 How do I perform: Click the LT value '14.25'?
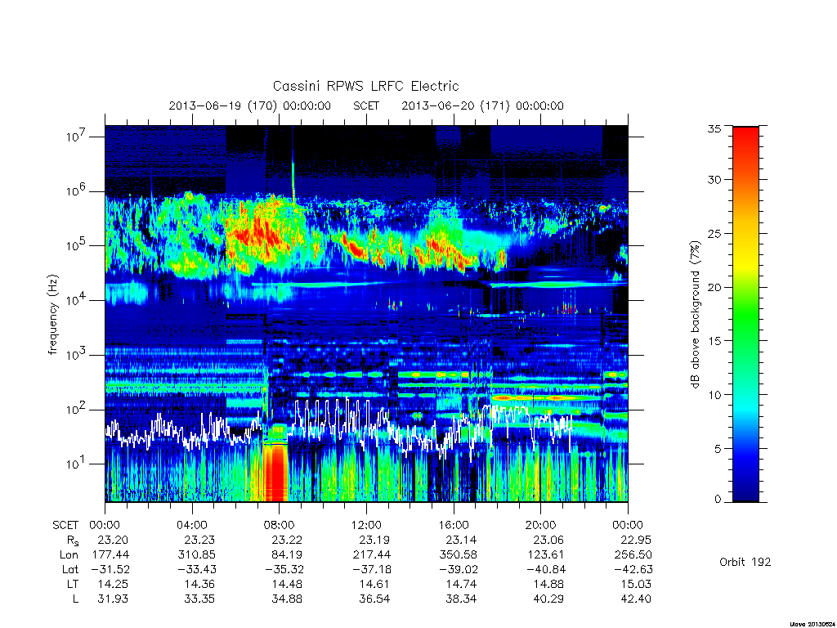[113, 584]
